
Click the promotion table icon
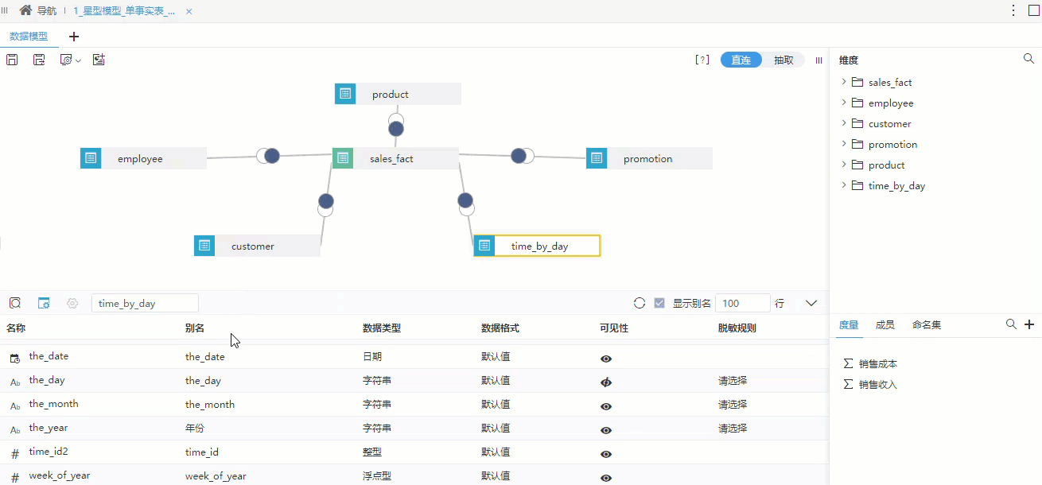coord(597,158)
